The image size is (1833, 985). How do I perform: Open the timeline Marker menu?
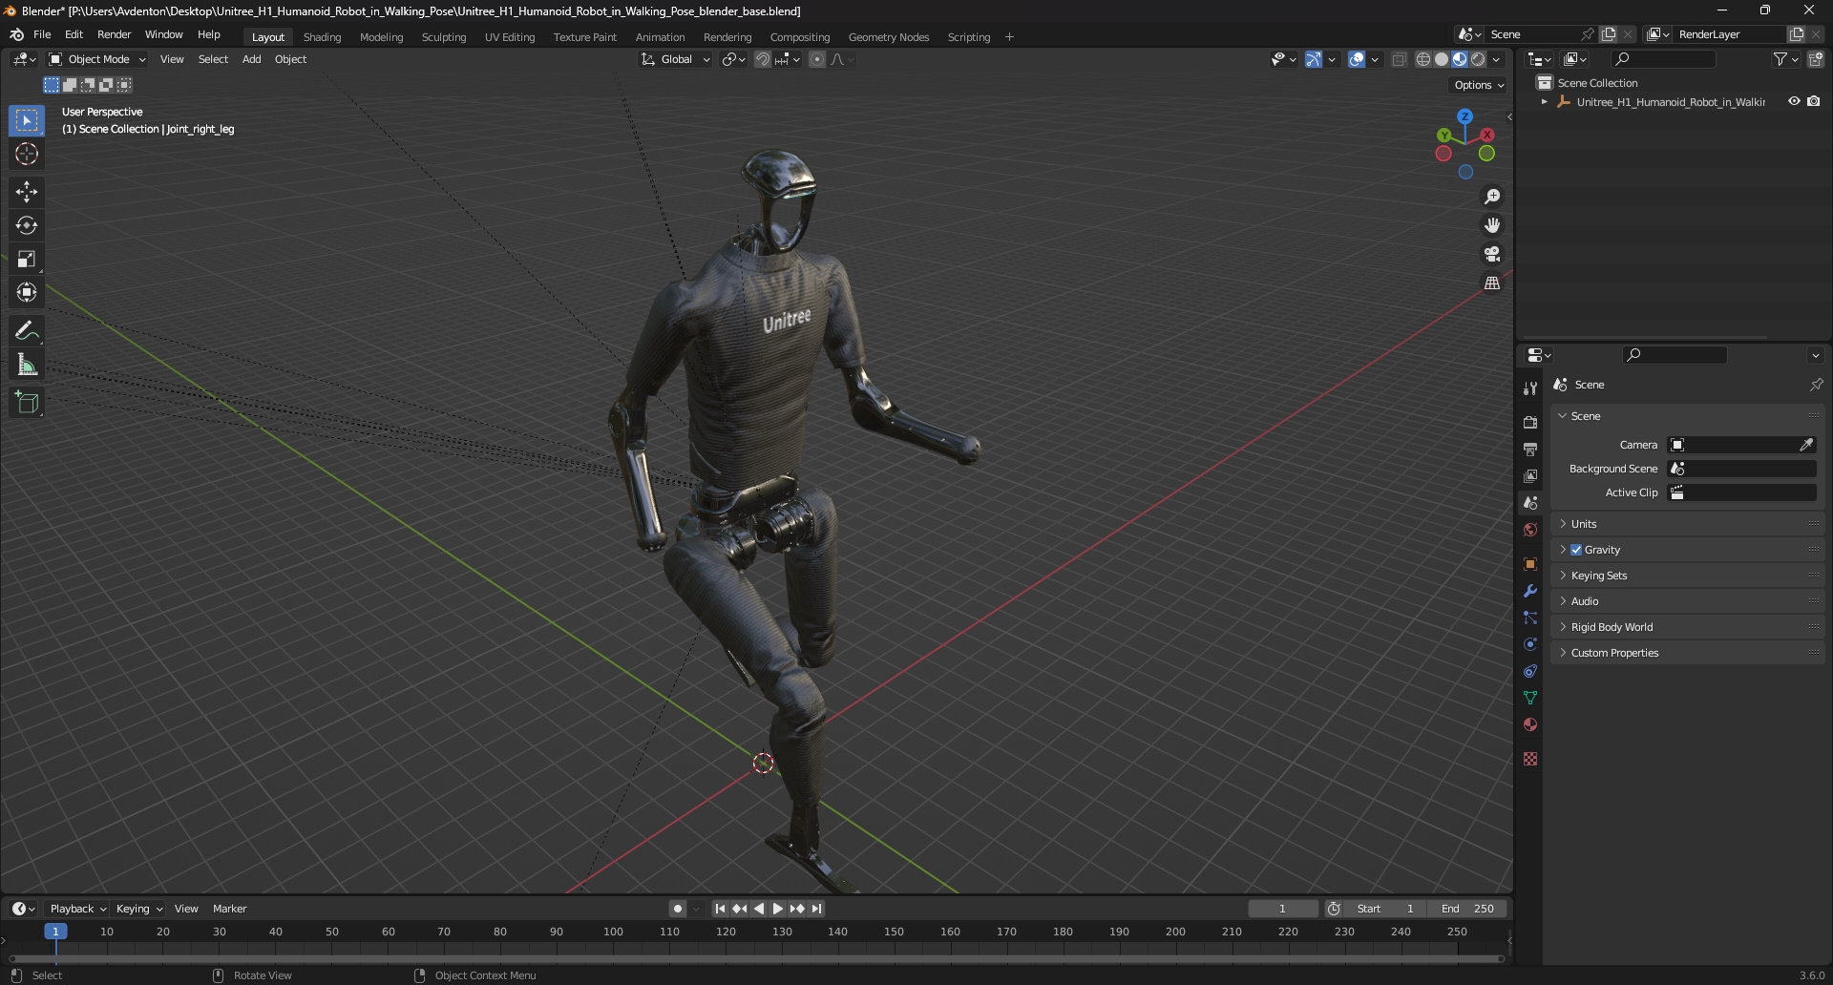pyautogui.click(x=229, y=909)
